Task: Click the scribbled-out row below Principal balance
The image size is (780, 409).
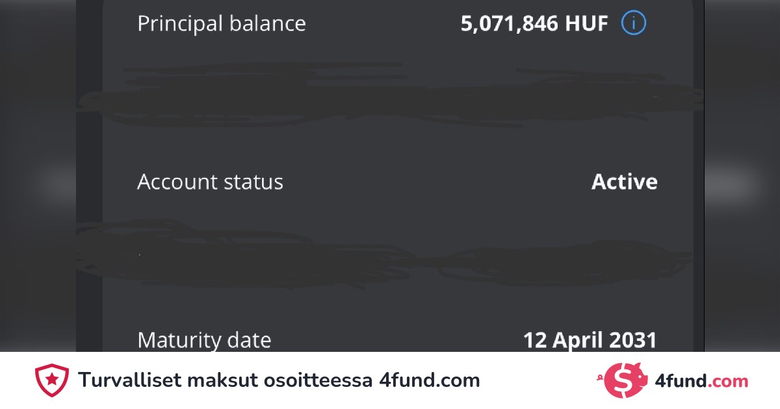Action: (x=390, y=97)
